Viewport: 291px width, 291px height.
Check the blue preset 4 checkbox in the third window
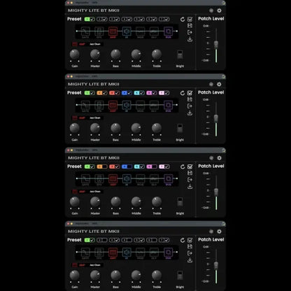coord(129,166)
